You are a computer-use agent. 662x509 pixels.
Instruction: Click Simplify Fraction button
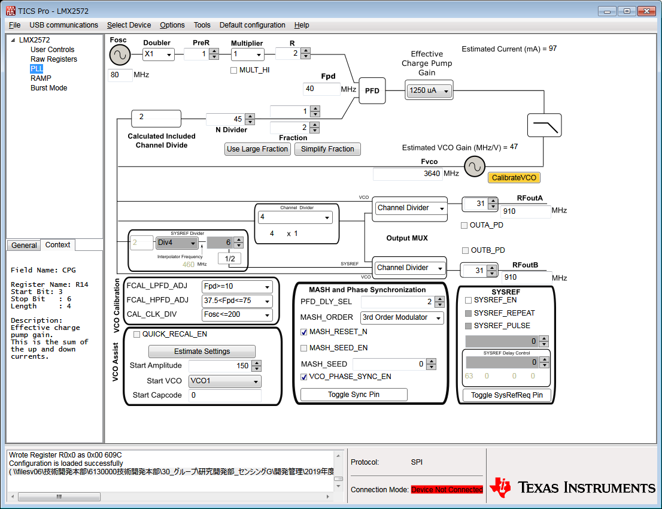pos(327,149)
